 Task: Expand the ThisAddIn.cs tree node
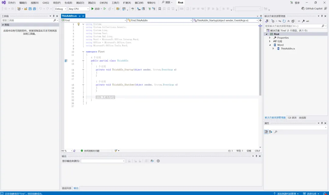point(273,48)
